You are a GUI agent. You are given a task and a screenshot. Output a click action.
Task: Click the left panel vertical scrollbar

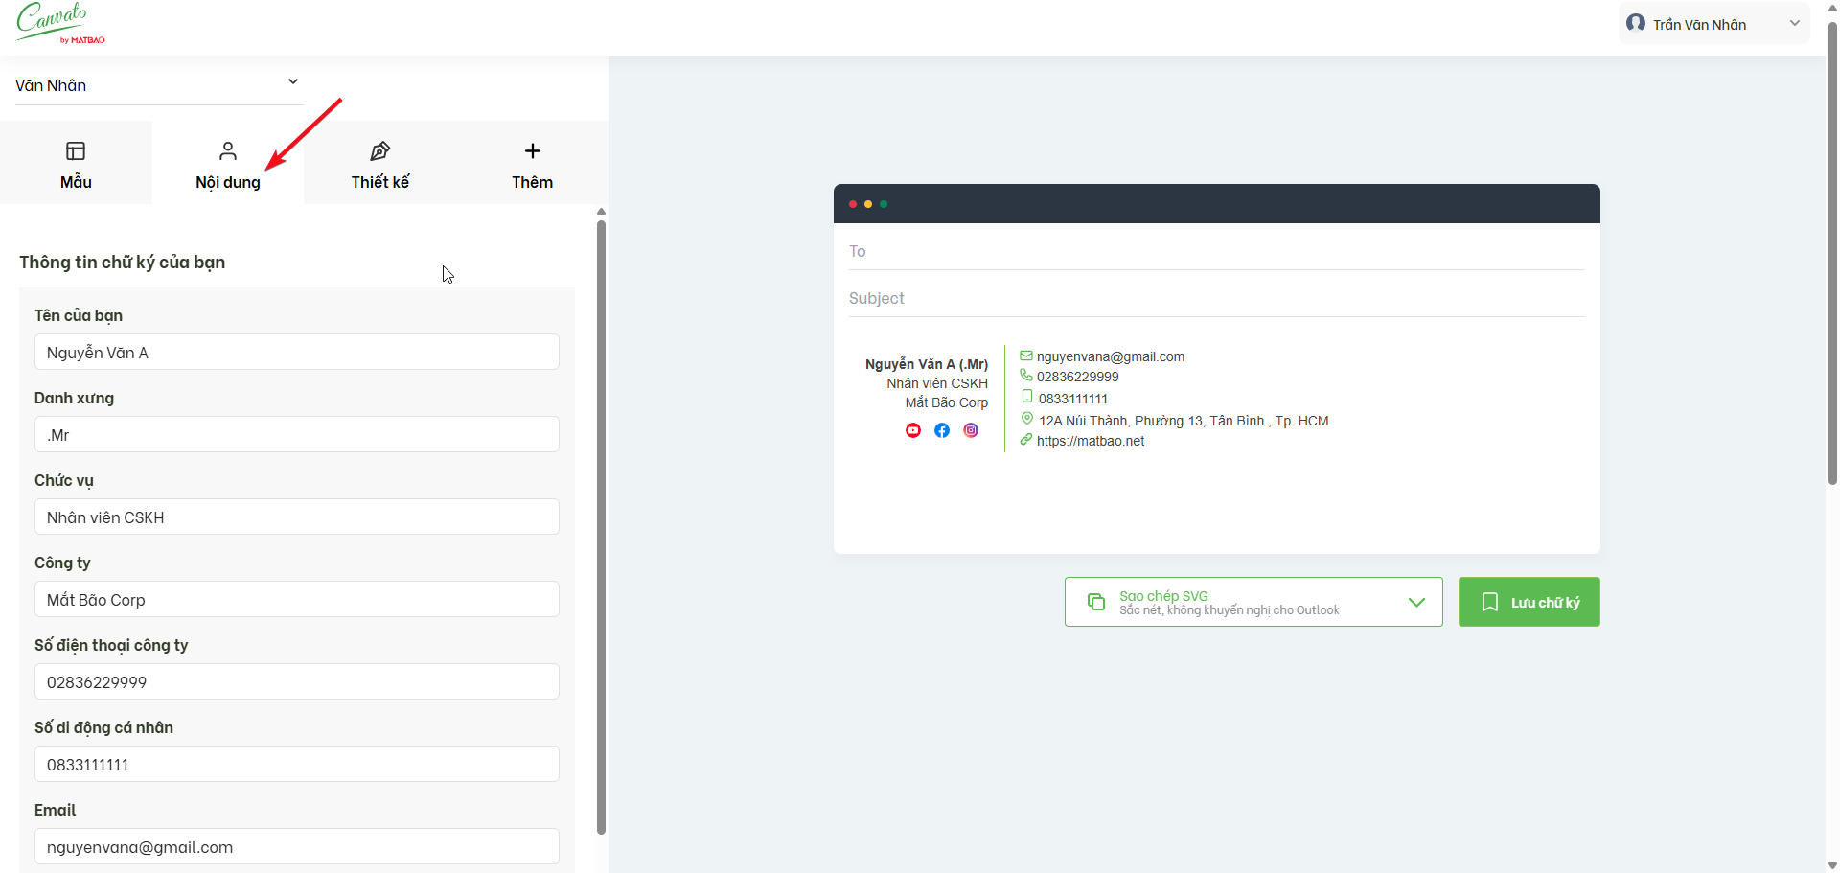coord(601,527)
